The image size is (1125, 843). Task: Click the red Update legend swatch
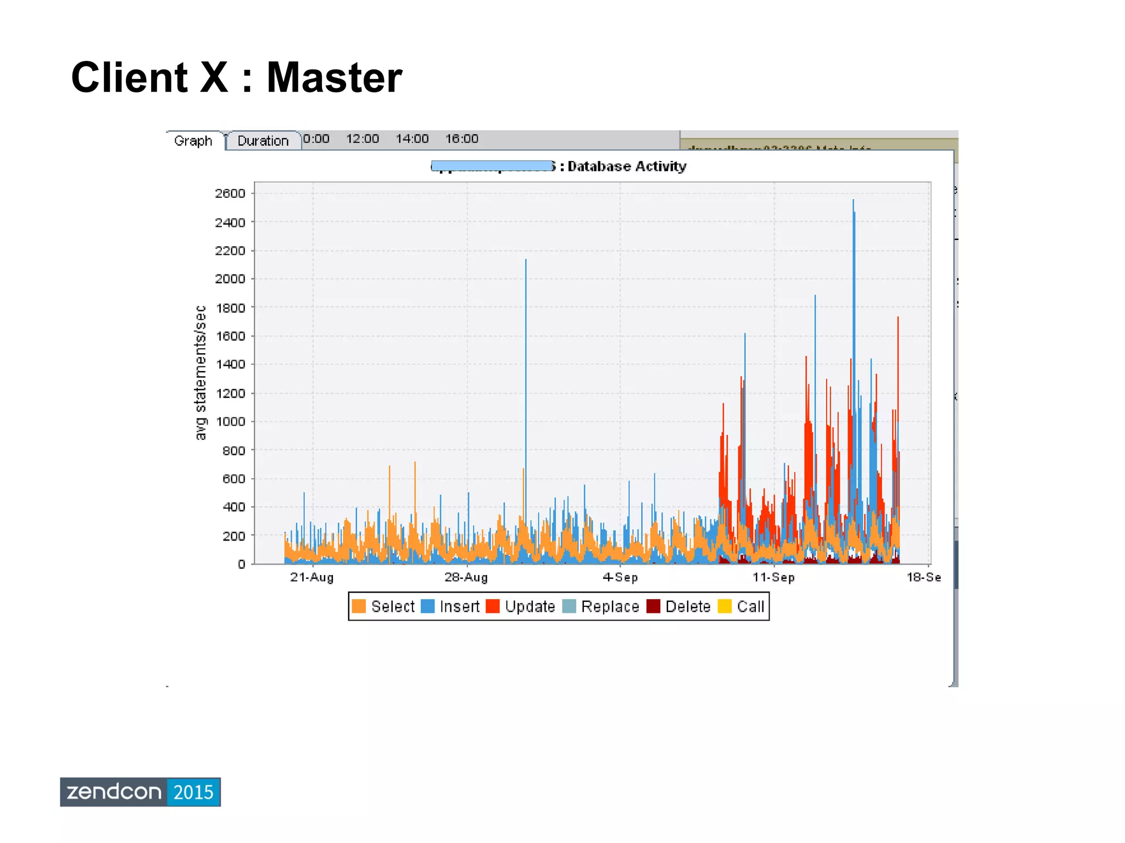(493, 606)
